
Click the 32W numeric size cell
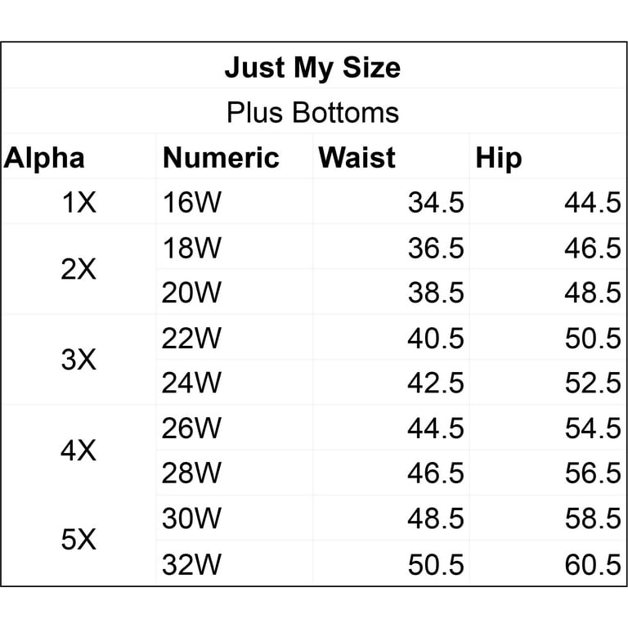tap(235, 564)
